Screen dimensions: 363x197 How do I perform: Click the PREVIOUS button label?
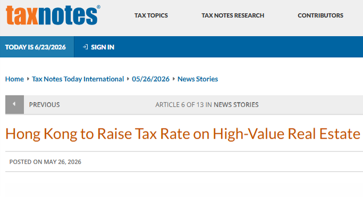click(x=45, y=105)
